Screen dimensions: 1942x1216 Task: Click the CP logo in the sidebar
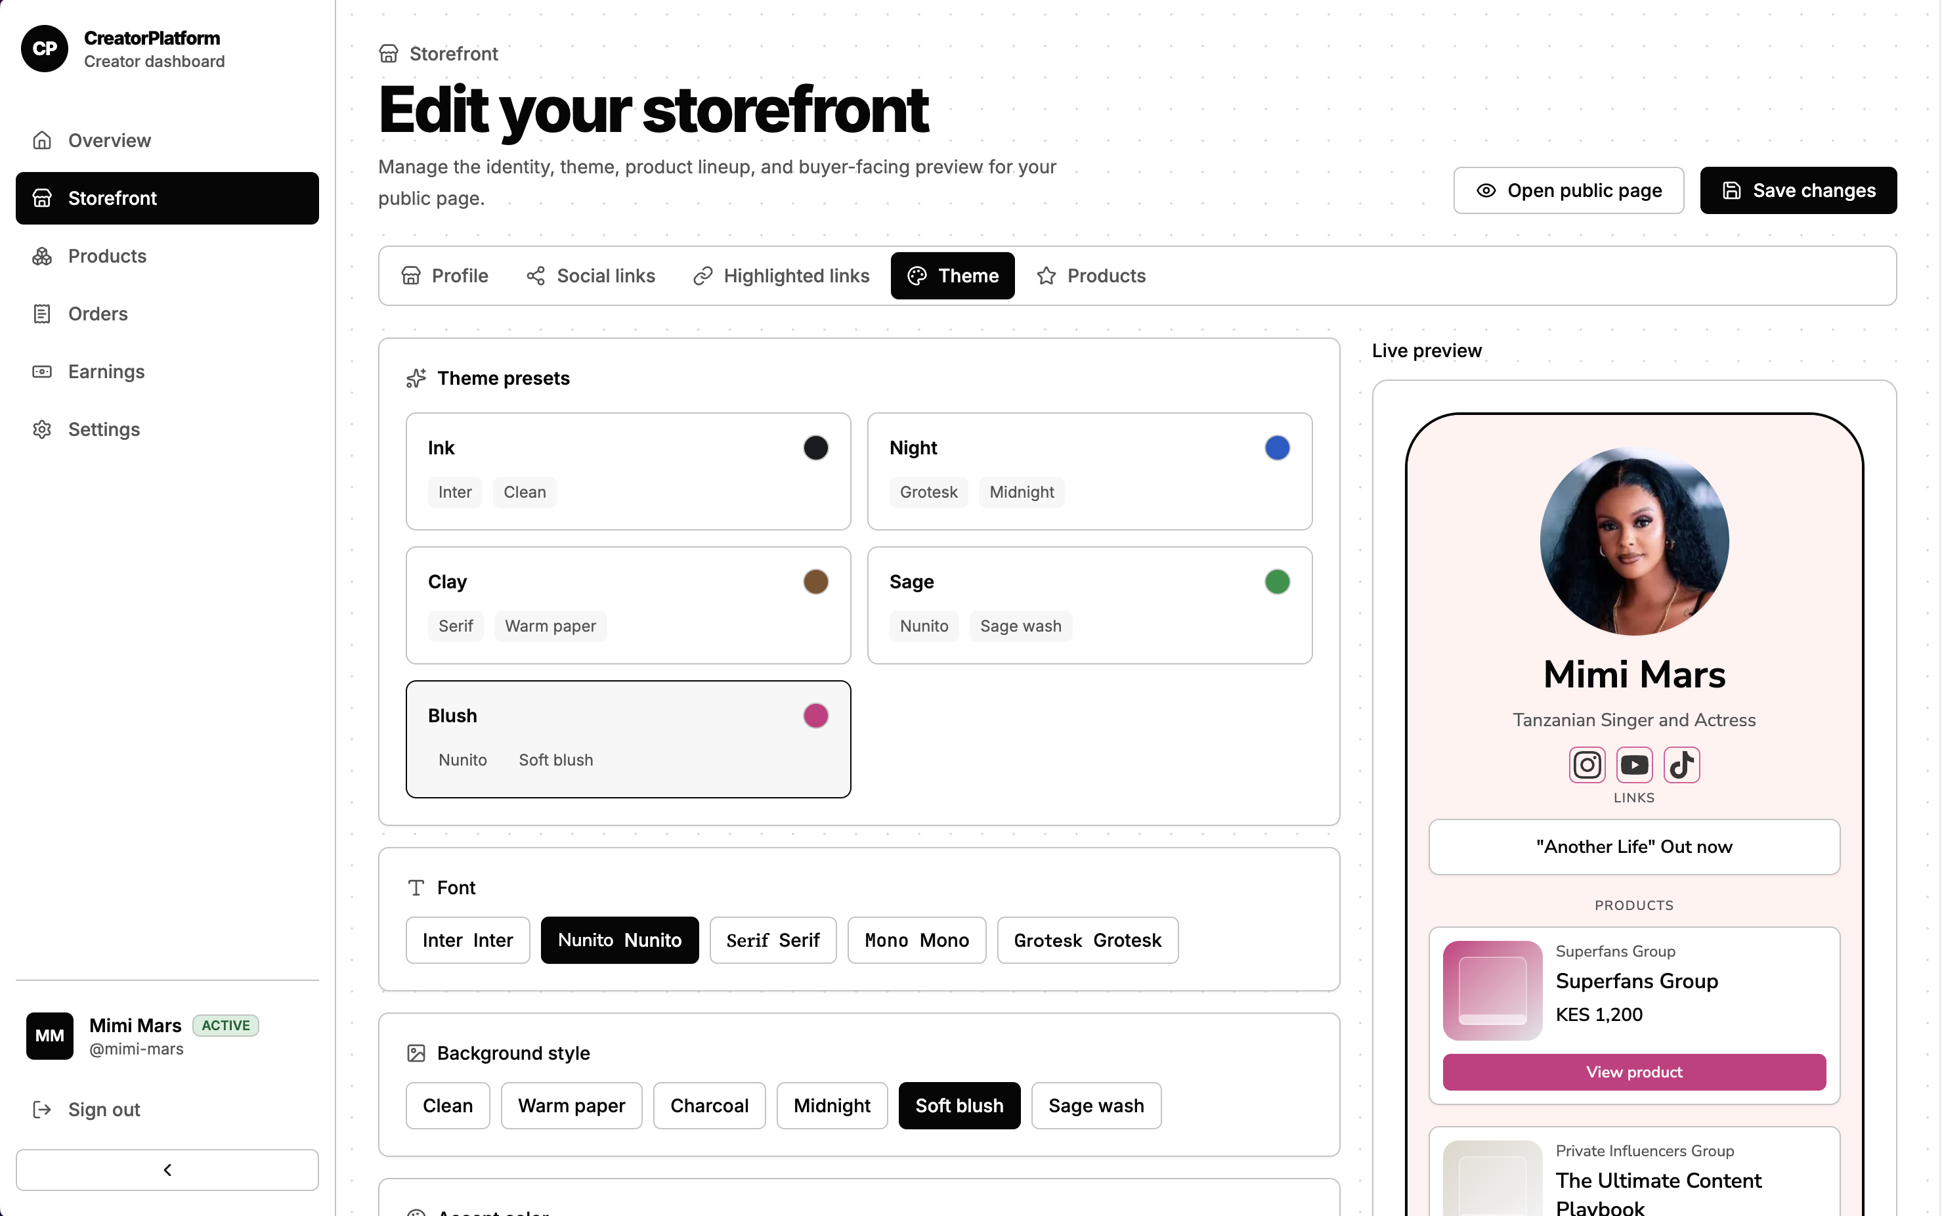click(x=45, y=48)
